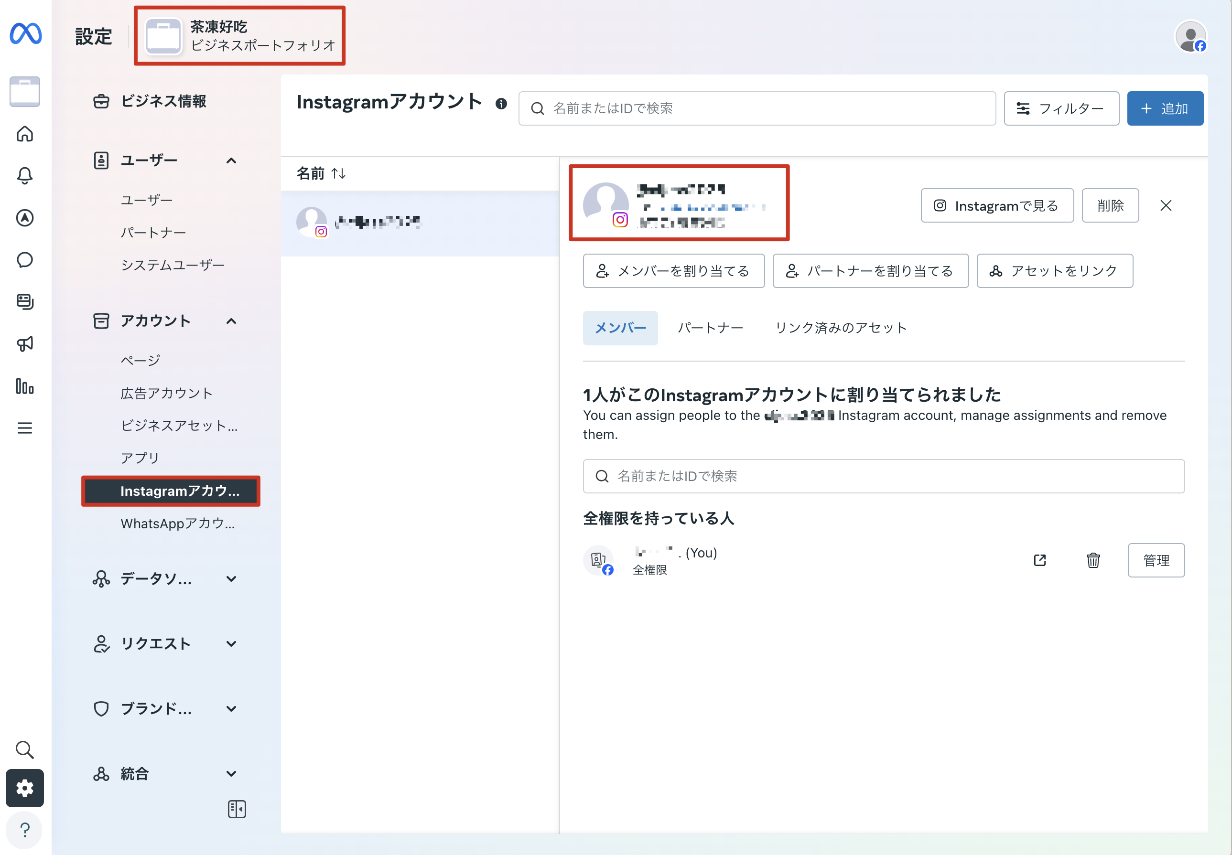Select Instagramアカウント in the sidebar
The image size is (1232, 855).
(x=171, y=491)
